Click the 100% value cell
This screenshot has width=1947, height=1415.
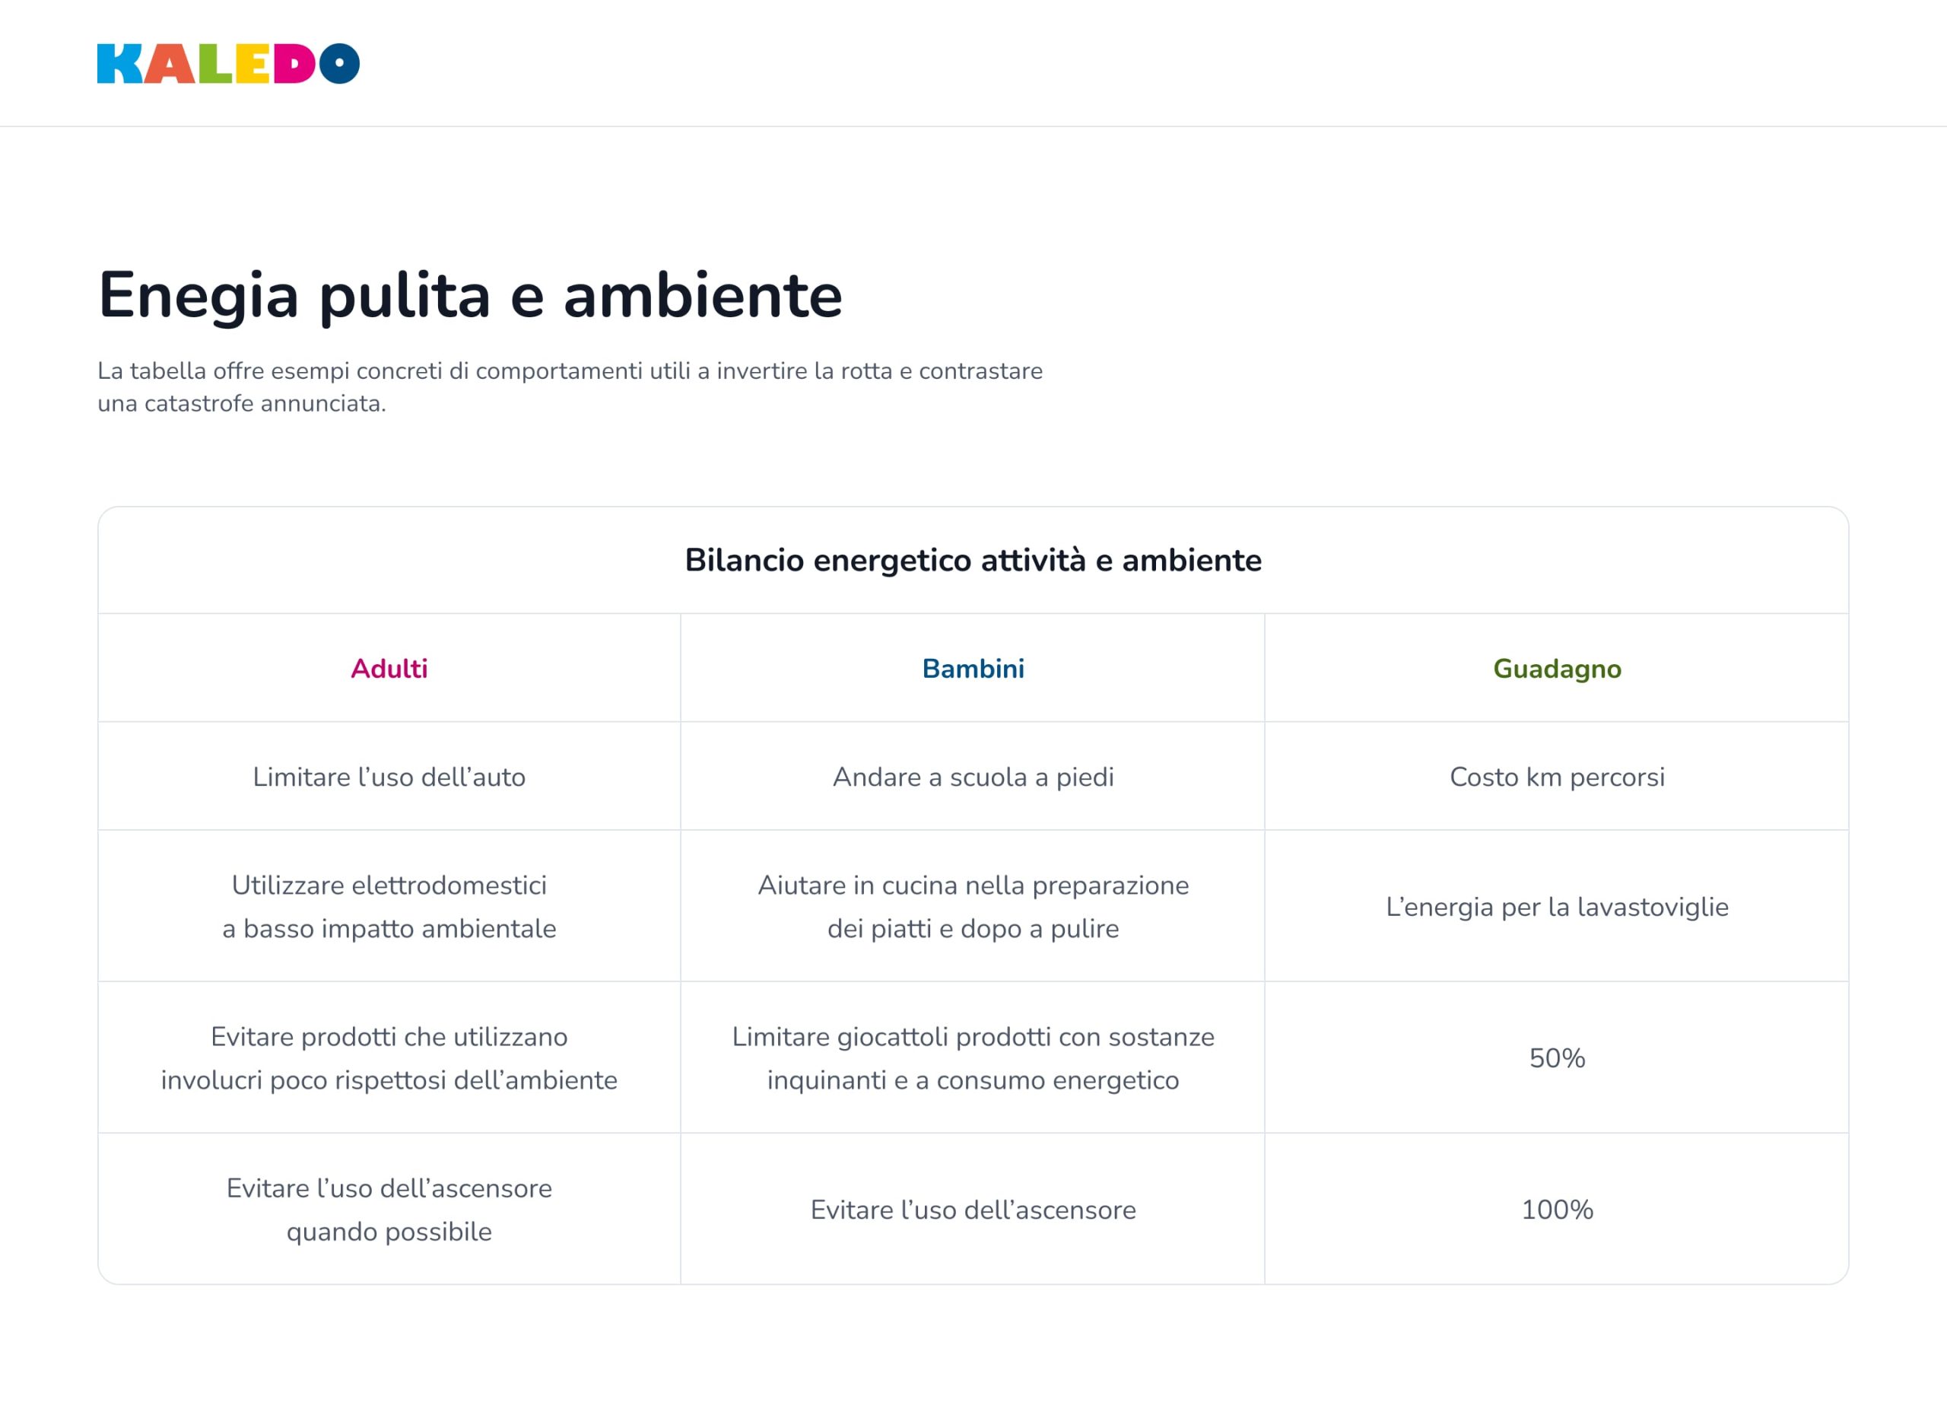click(1556, 1209)
